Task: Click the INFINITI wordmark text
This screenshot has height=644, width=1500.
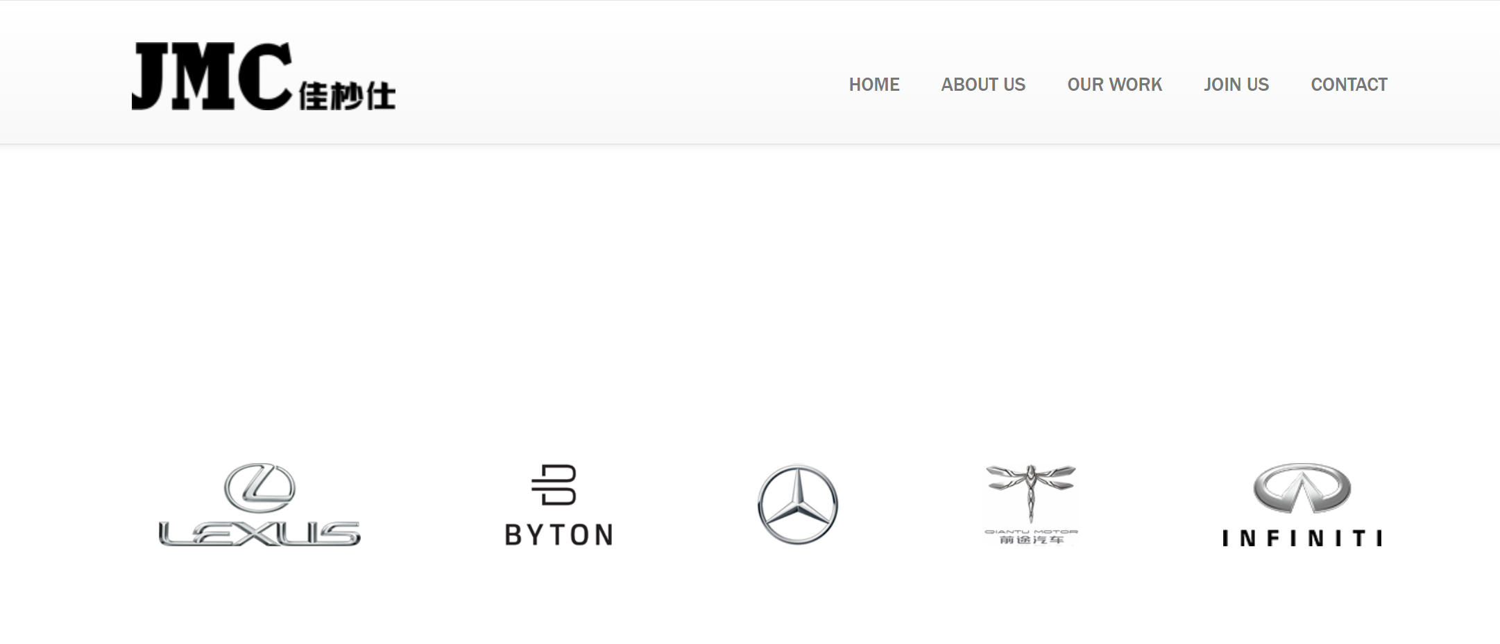Action: (x=1302, y=539)
